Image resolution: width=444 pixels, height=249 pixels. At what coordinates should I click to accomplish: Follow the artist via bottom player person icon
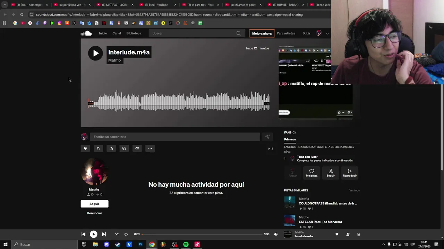[348, 234]
